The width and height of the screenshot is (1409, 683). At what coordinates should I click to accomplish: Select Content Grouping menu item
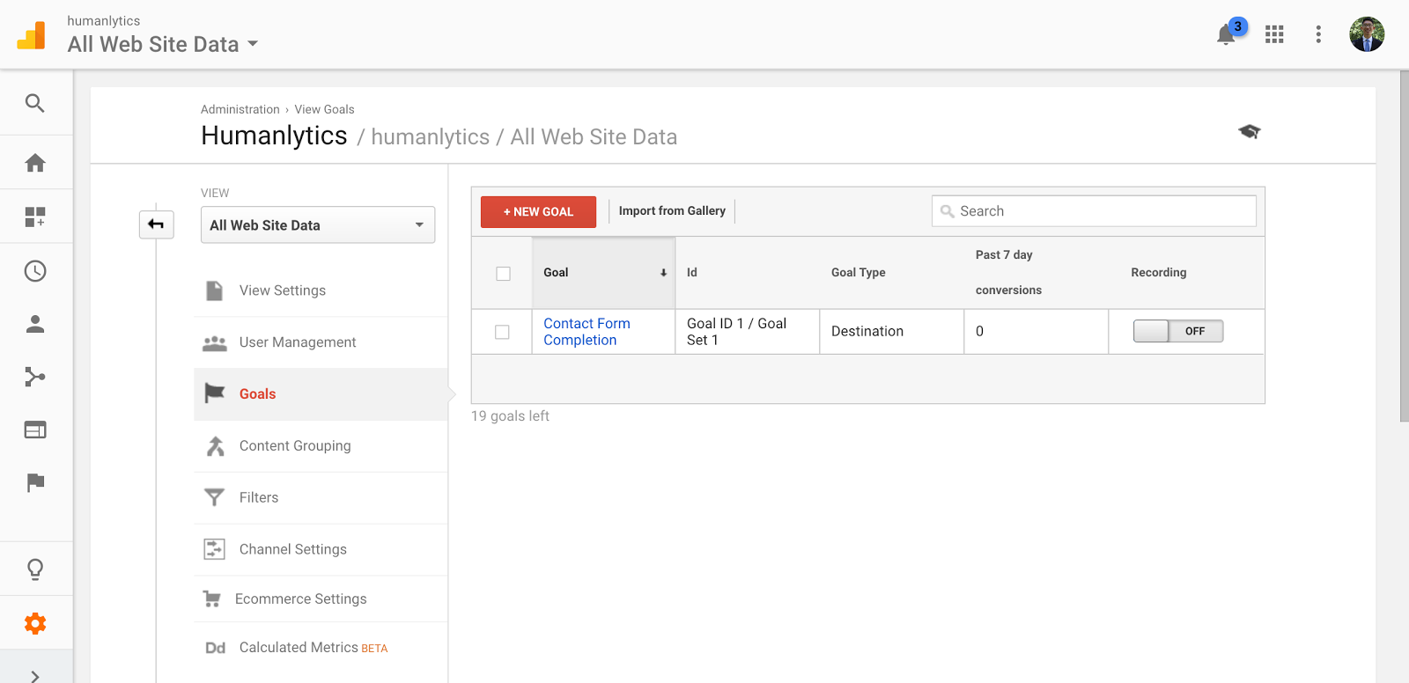pyautogui.click(x=294, y=446)
